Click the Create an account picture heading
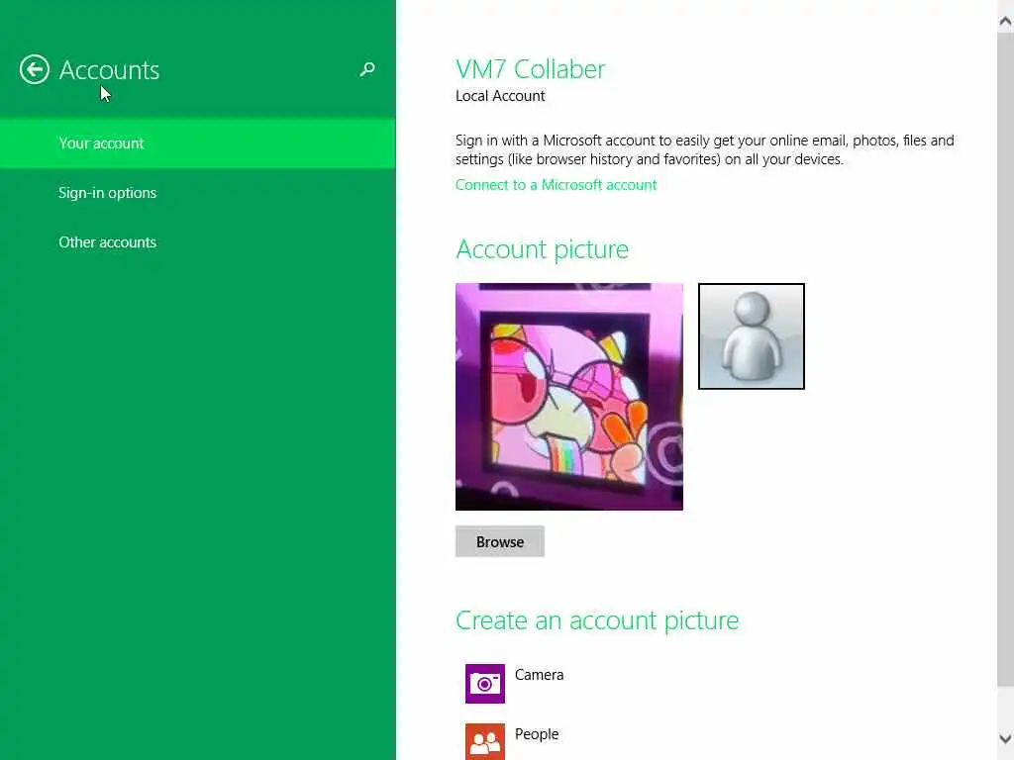 point(597,620)
